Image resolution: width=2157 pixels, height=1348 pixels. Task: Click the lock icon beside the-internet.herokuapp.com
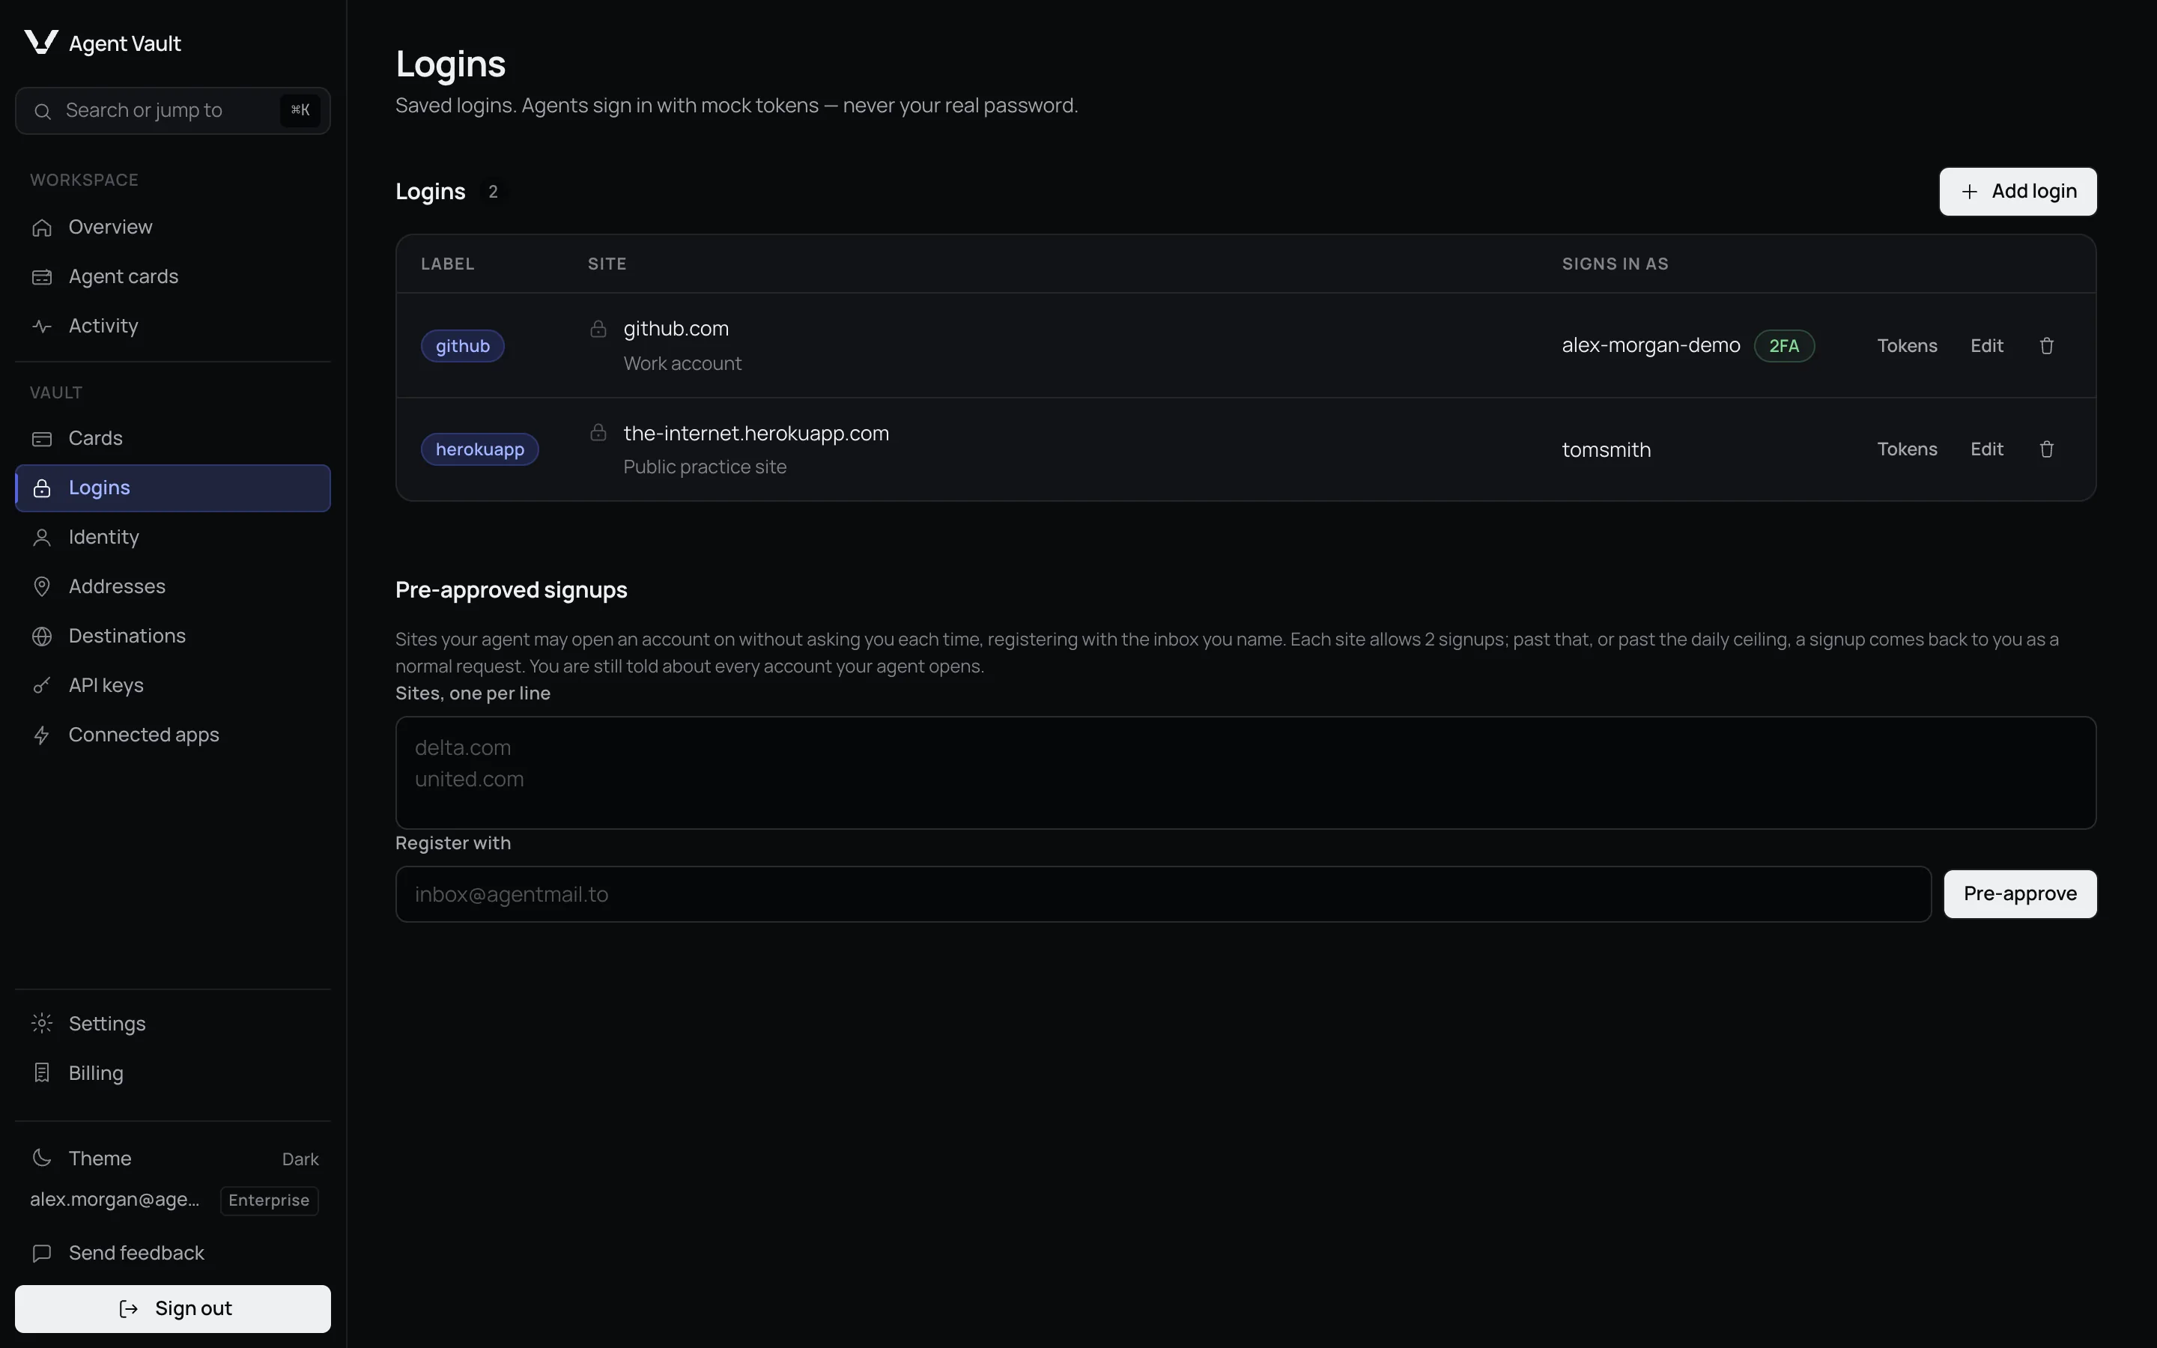click(x=598, y=432)
